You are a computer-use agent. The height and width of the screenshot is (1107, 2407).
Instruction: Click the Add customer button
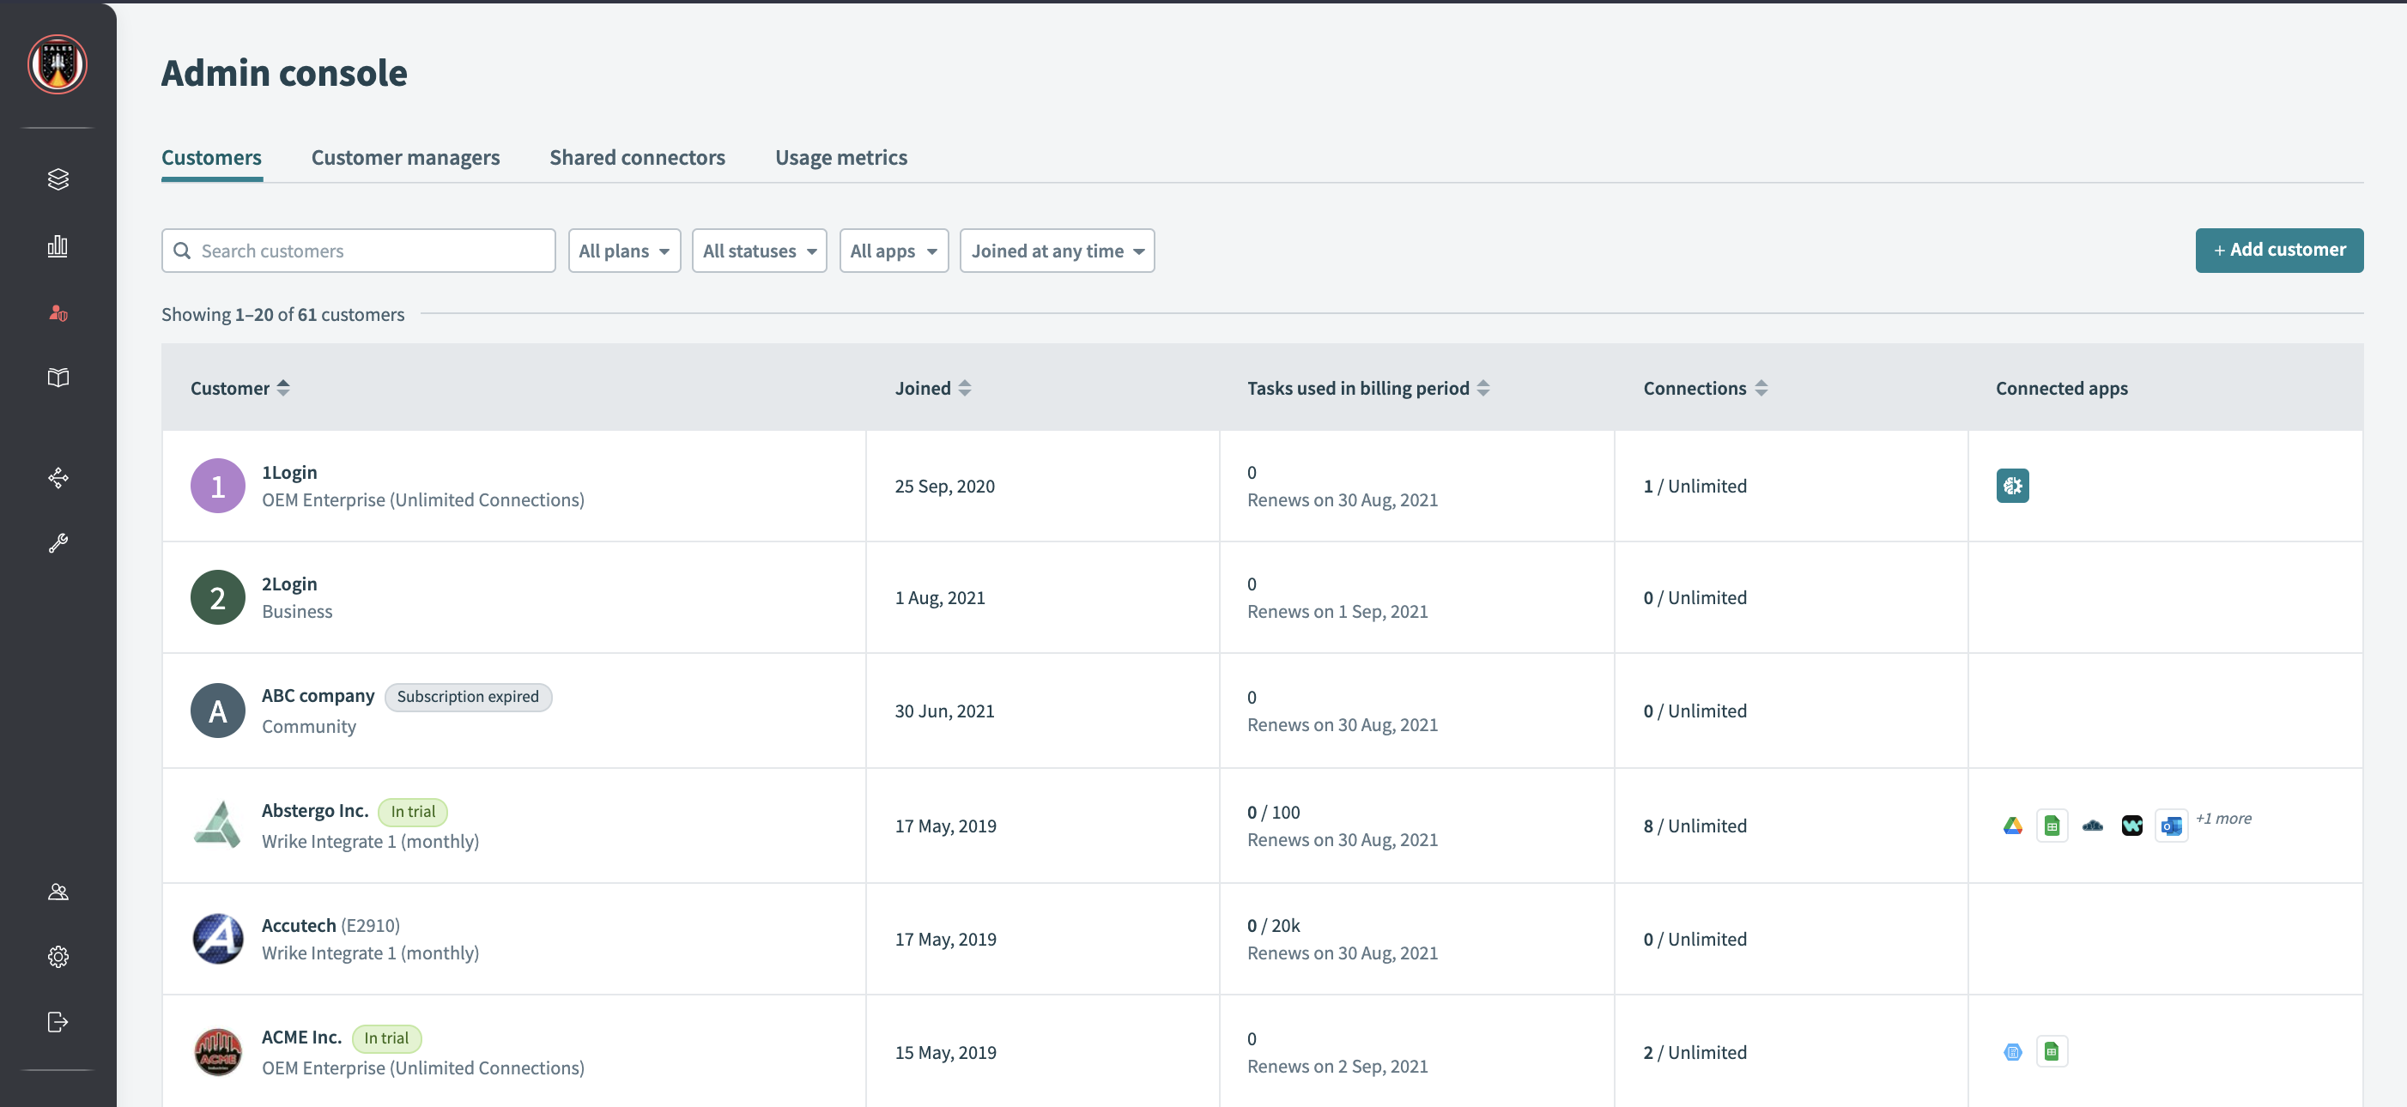point(2279,250)
